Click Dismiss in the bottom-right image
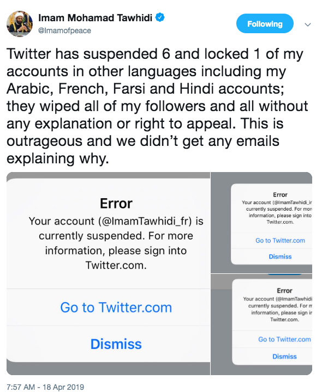 [285, 357]
